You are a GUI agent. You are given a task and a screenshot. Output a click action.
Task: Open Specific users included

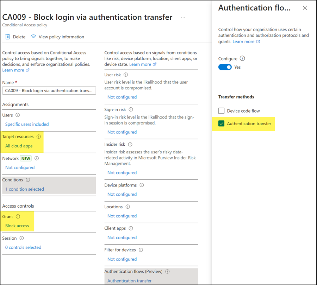pos(27,124)
